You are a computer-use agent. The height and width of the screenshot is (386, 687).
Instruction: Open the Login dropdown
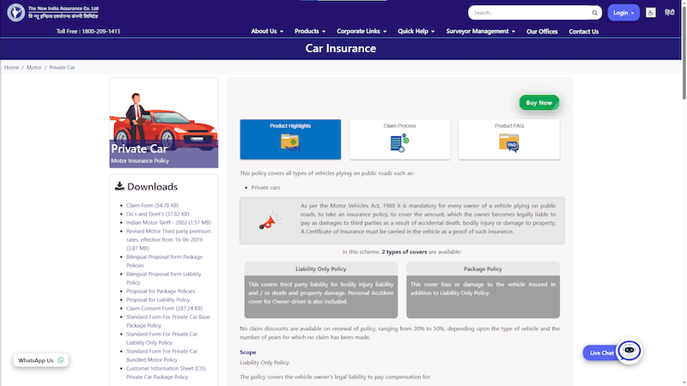point(623,13)
